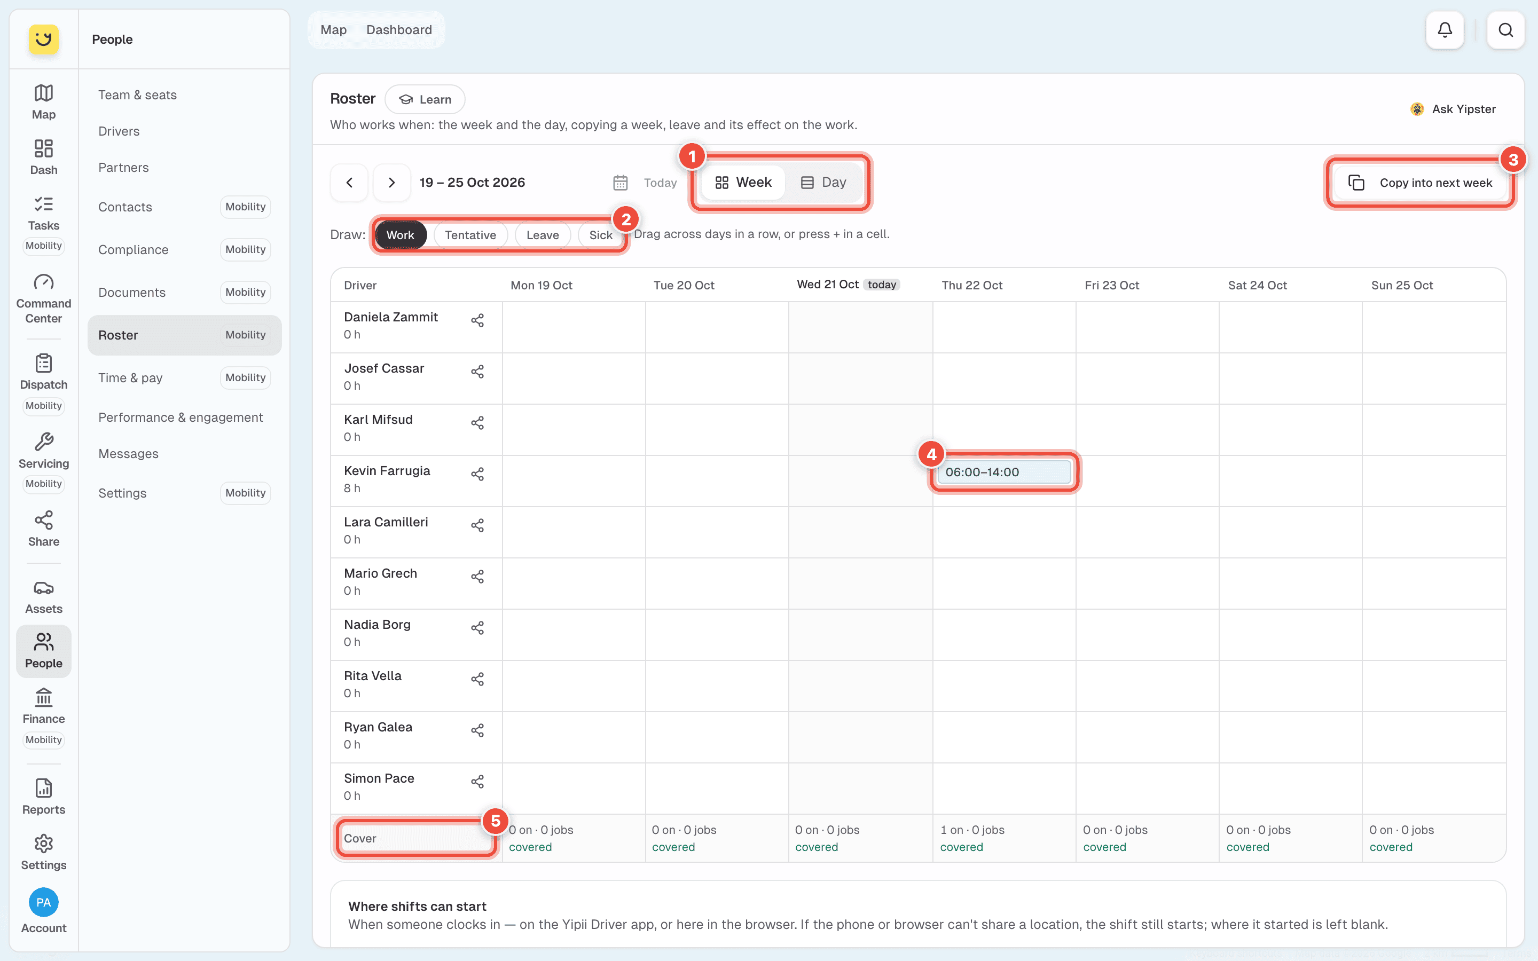Open Dispatch in the sidebar

[43, 383]
